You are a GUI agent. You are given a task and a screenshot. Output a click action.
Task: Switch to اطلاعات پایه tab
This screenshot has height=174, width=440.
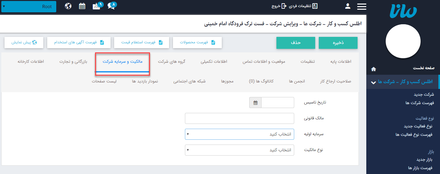pyautogui.click(x=341, y=62)
